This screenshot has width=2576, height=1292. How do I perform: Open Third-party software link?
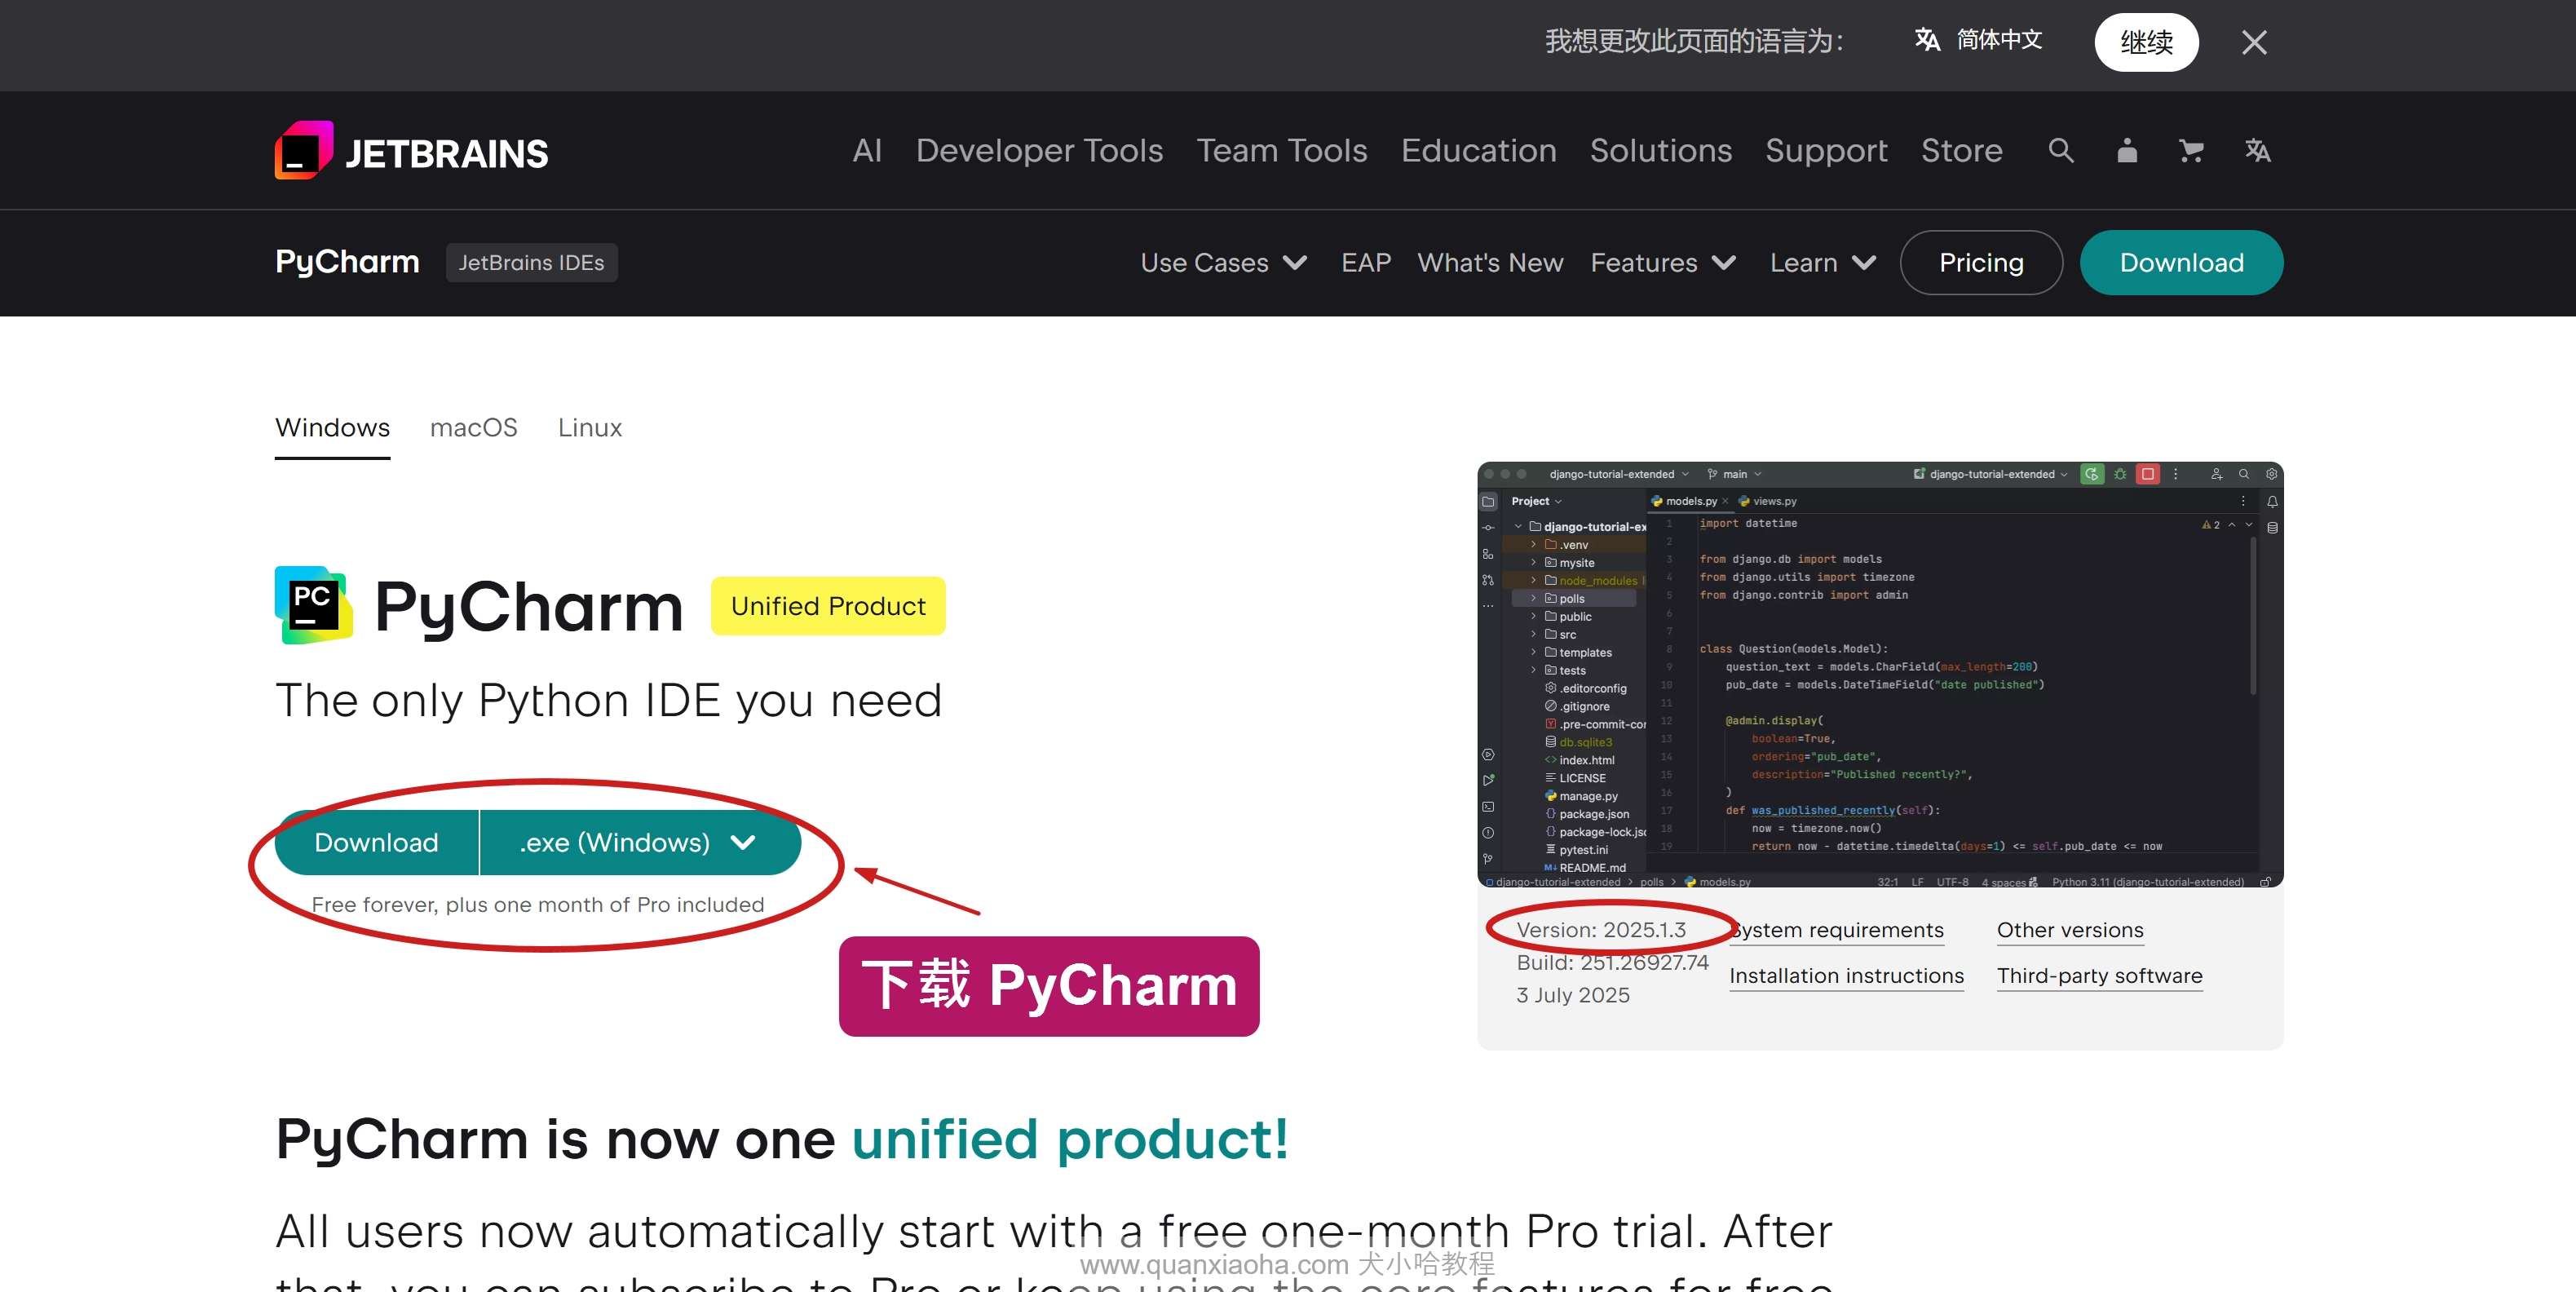point(2099,976)
